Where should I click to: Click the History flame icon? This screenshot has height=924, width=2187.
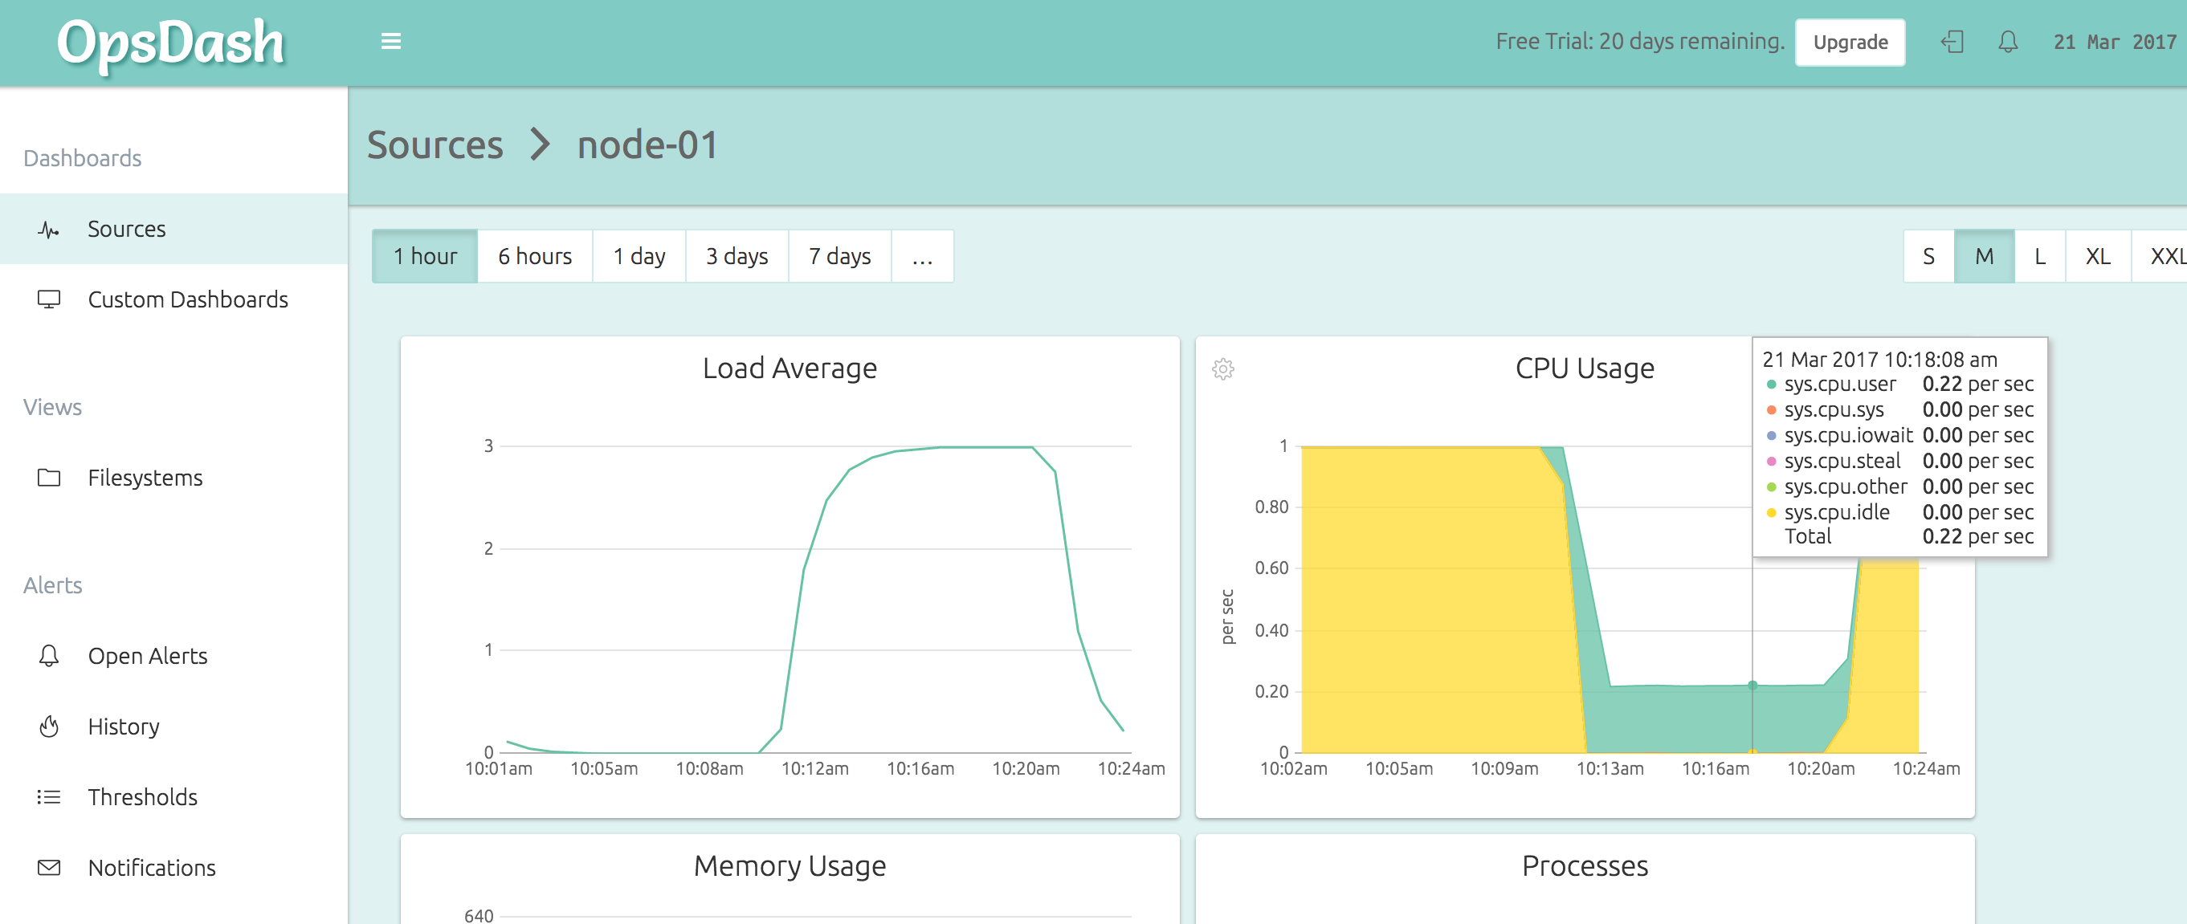[48, 727]
